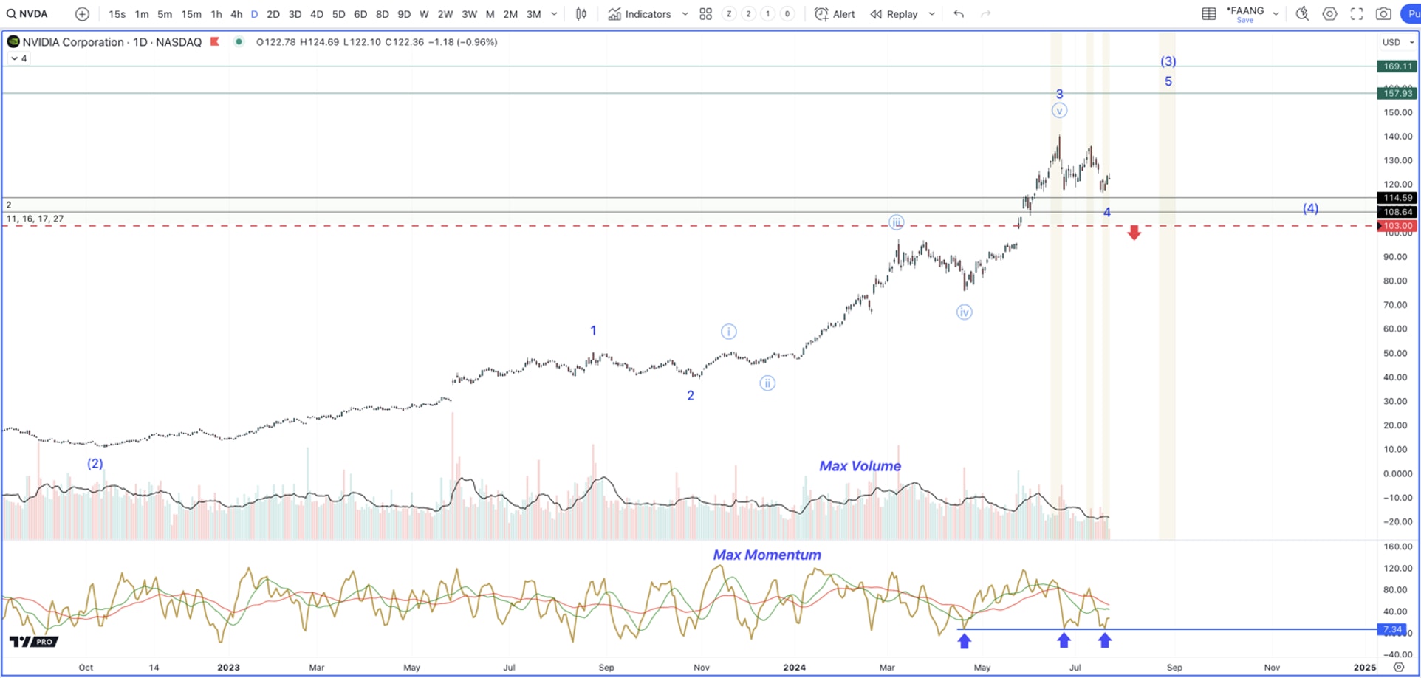This screenshot has width=1421, height=678.
Task: Take a chart snapshot with camera icon
Action: [x=1383, y=14]
